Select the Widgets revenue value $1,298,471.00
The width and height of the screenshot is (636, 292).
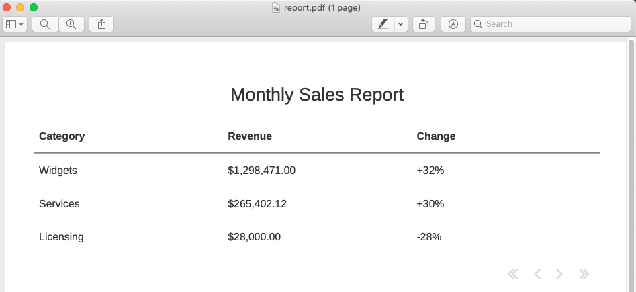[x=261, y=171]
